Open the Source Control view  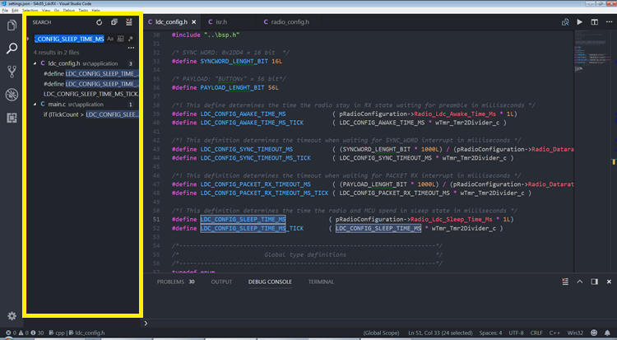tap(12, 72)
